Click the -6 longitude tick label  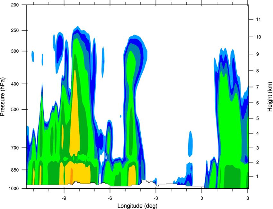(x=110, y=198)
